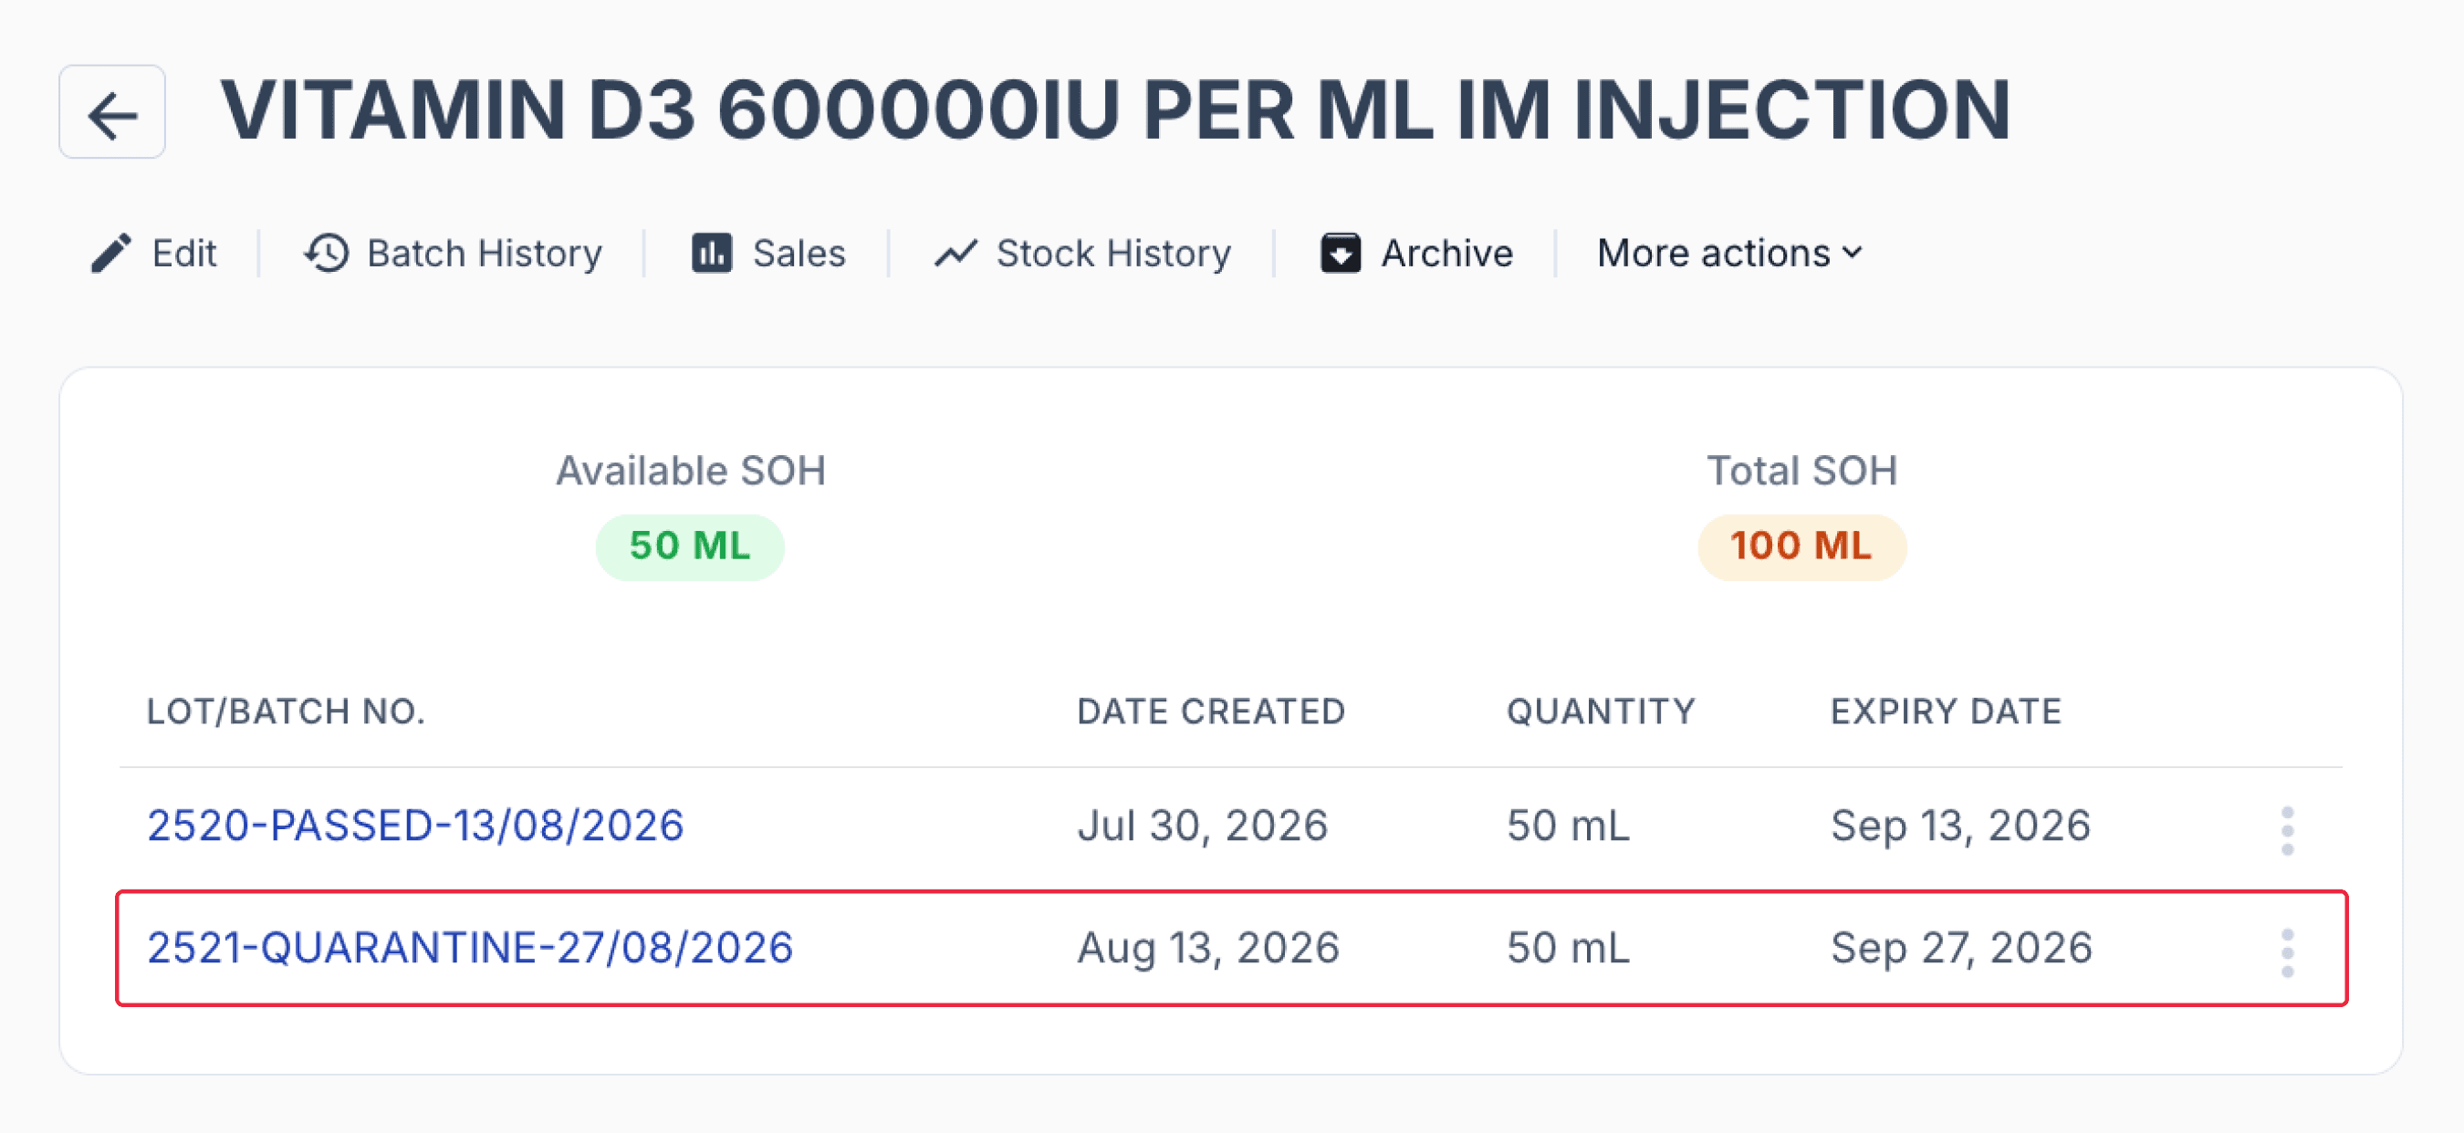
Task: Open the Batch History label
Action: click(x=484, y=254)
